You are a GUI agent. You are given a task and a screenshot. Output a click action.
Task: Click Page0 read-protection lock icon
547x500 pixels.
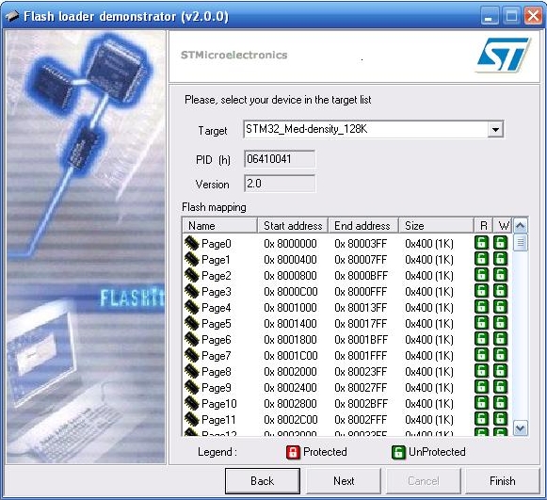click(x=481, y=243)
